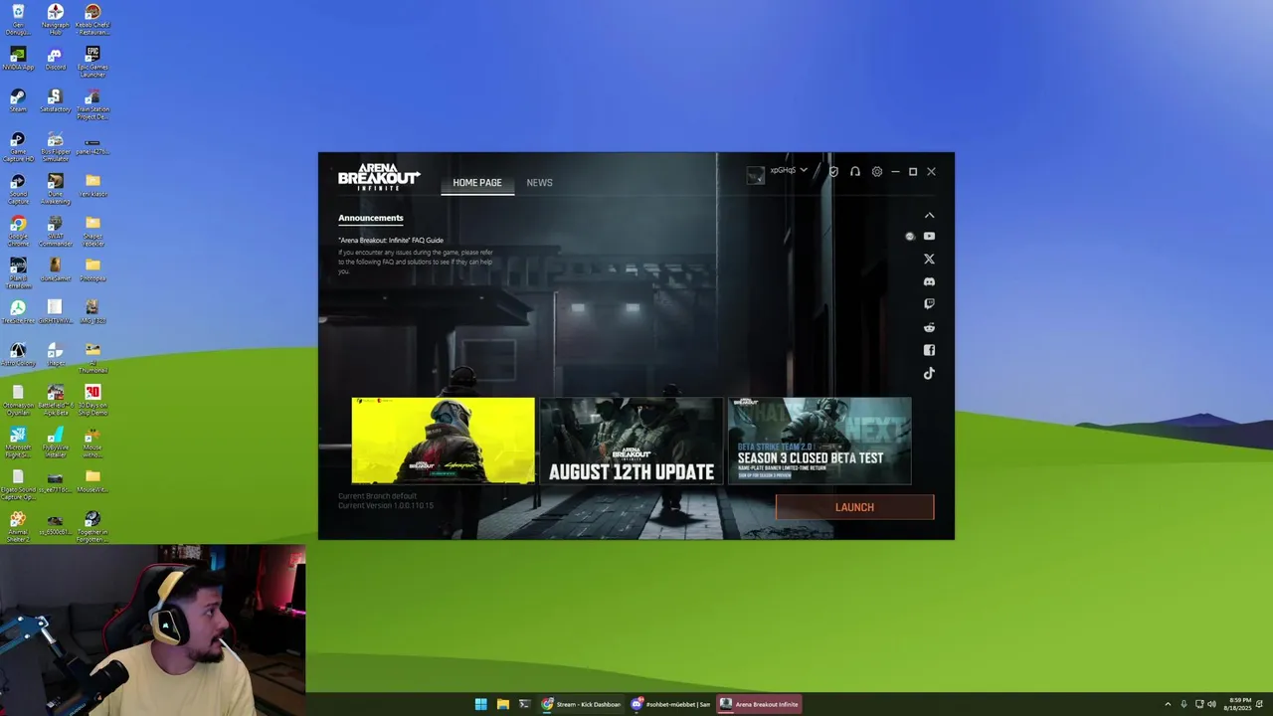Open the Season 3 Closed Beta Test banner
The width and height of the screenshot is (1273, 716).
[819, 441]
